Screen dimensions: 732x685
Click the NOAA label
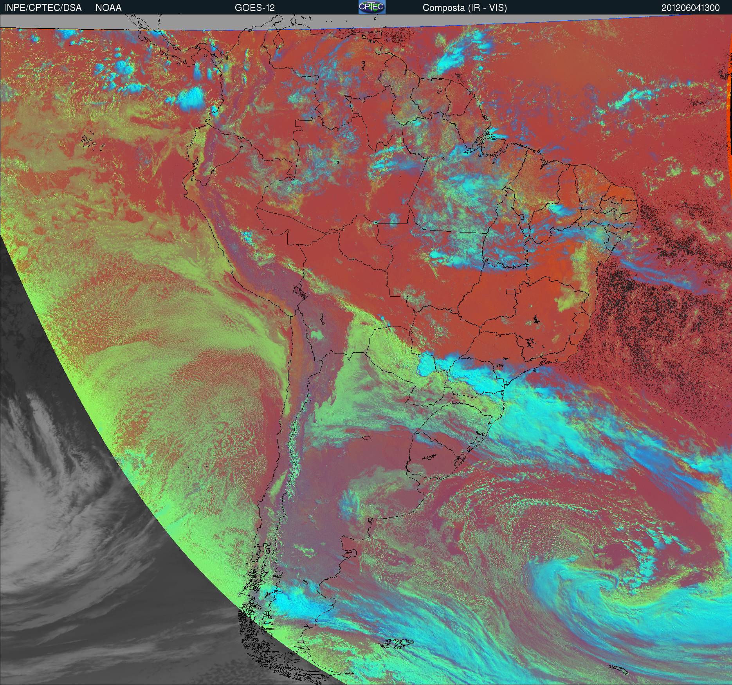108,8
